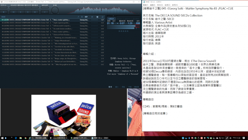Click the playback seek bar above time display
Screen dimensions: 248x140
124,16
